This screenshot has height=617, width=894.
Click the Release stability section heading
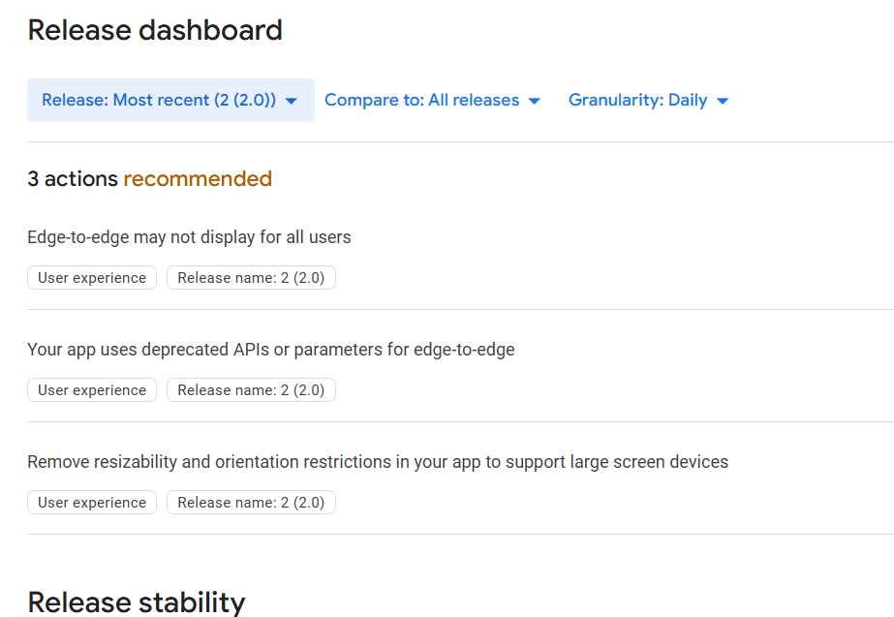[137, 602]
